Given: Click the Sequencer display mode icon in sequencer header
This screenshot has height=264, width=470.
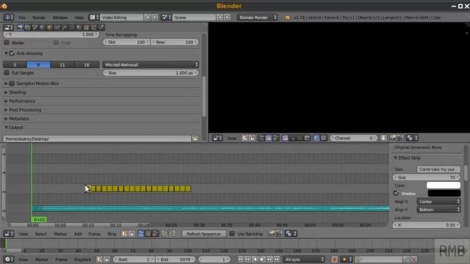Looking at the screenshot, I should coord(141,234).
